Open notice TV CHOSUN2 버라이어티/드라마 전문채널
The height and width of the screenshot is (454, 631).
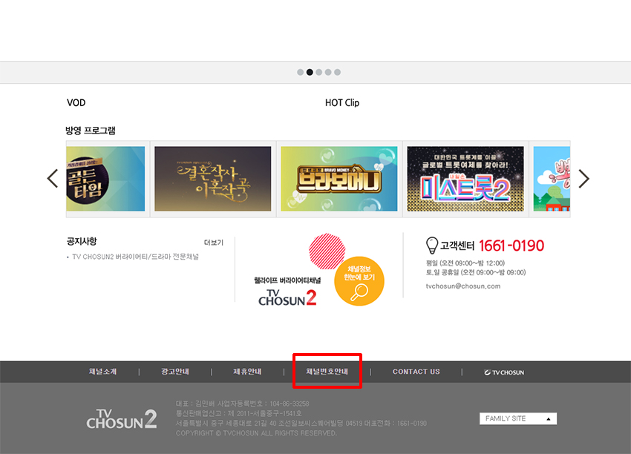pos(135,257)
